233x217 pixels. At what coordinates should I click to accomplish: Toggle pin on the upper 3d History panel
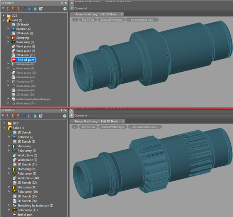pos(62,2)
